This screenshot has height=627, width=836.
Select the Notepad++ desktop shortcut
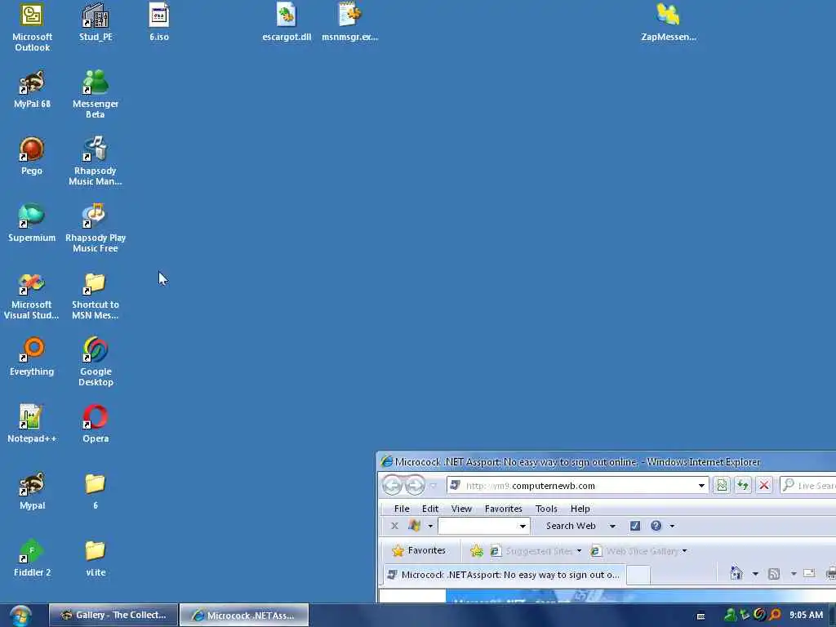pyautogui.click(x=32, y=425)
